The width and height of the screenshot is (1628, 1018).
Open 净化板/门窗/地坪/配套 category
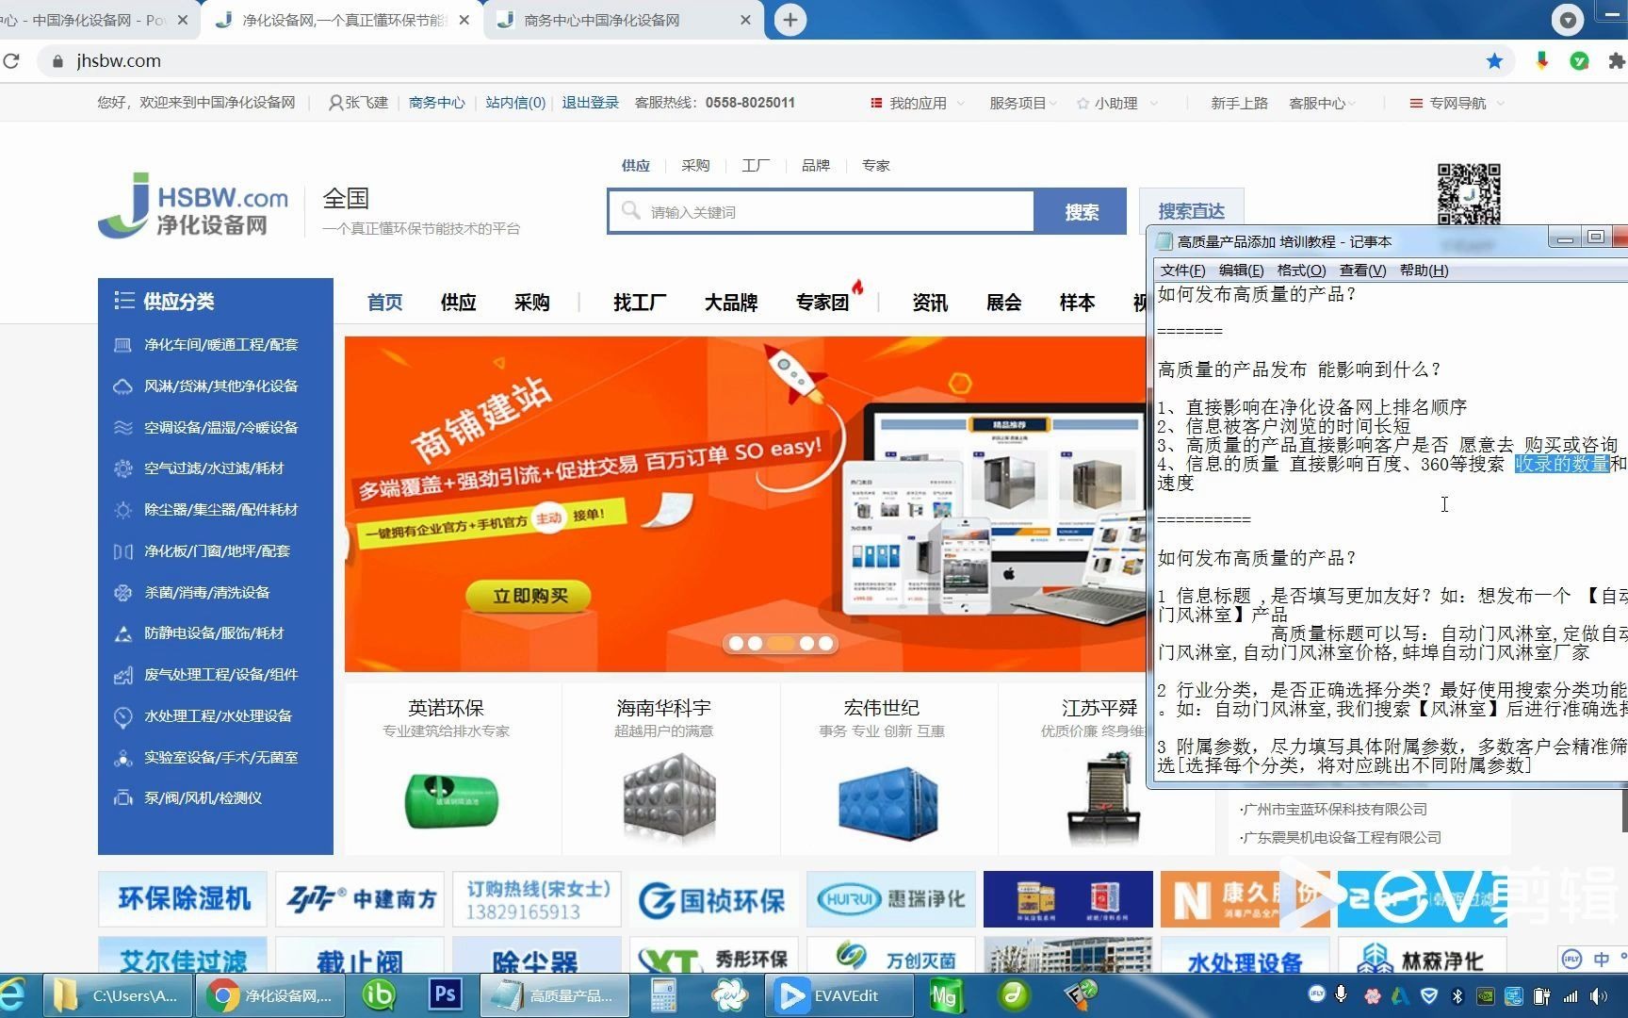217,551
